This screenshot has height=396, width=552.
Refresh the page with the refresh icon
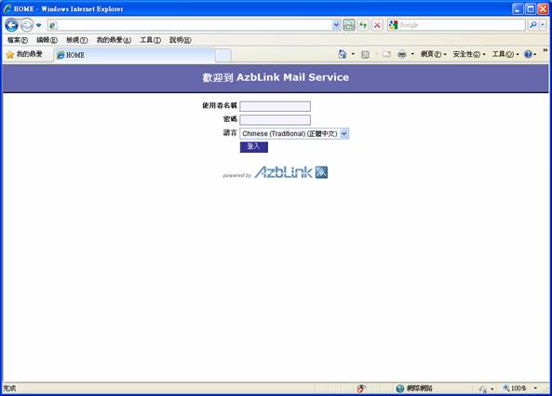[363, 25]
